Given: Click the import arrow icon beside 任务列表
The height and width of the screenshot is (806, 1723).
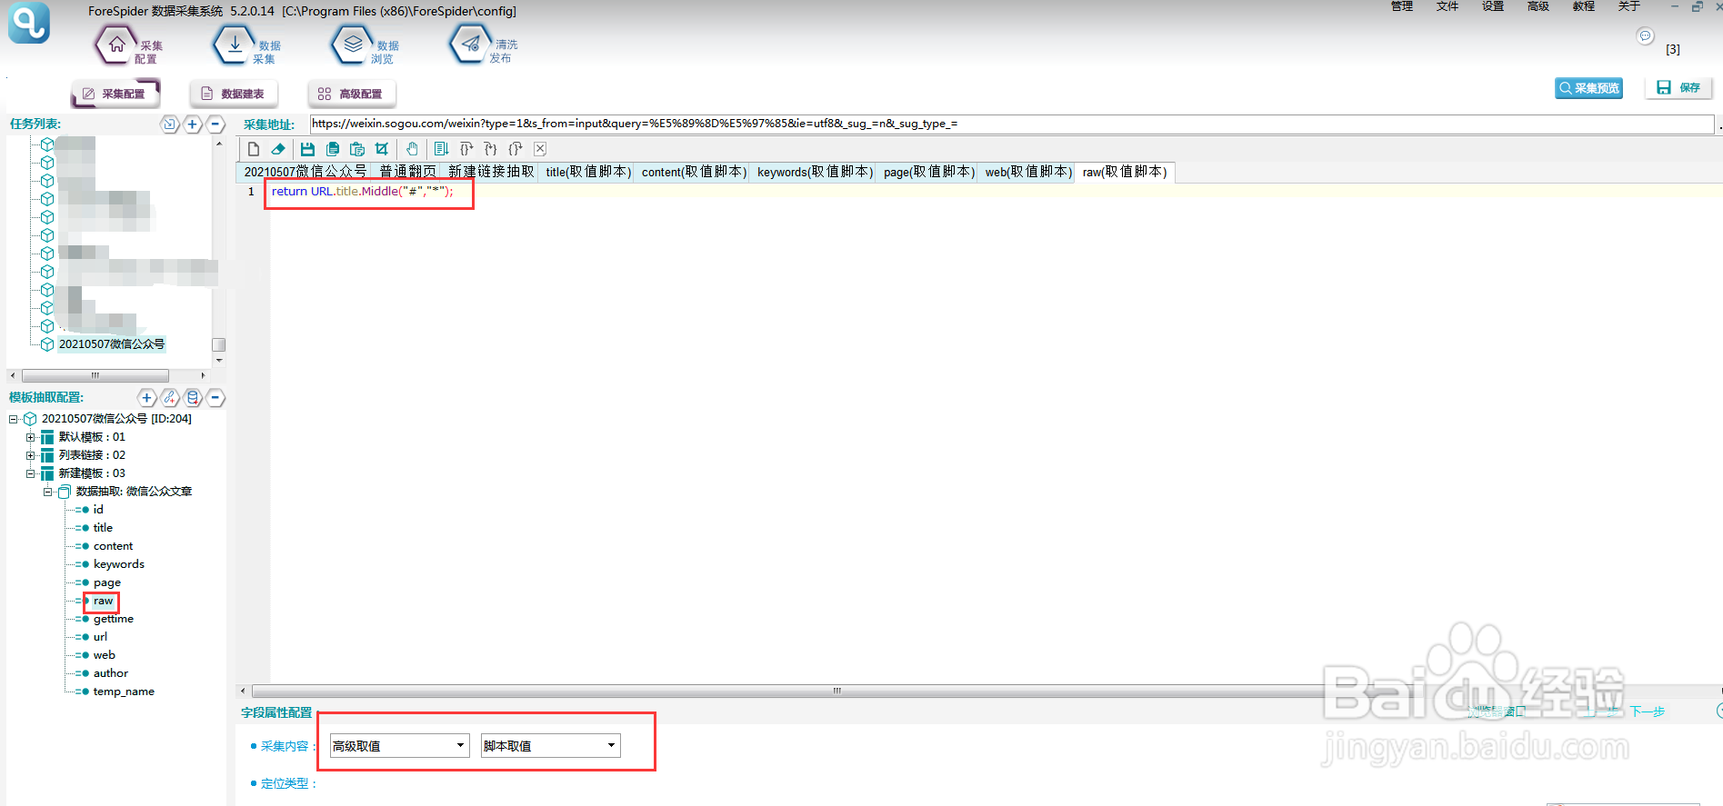Looking at the screenshot, I should click(x=169, y=124).
